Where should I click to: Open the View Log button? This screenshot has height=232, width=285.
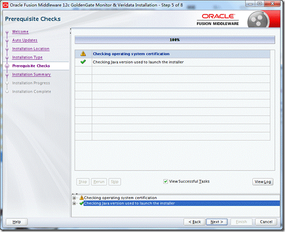point(262,182)
